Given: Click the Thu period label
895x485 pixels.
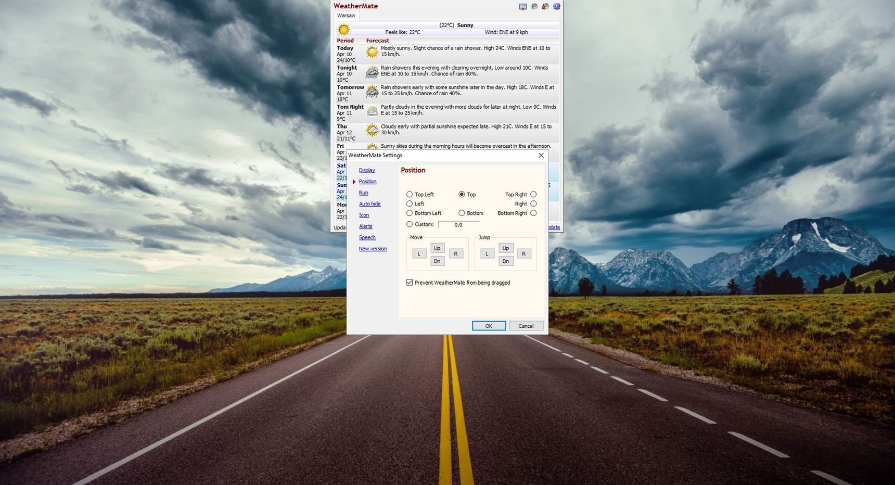Looking at the screenshot, I should pos(341,126).
